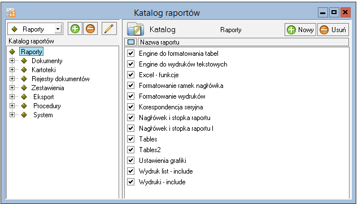Toggle Ustawienia grafiki checkbox
The width and height of the screenshot is (358, 204).
point(130,161)
